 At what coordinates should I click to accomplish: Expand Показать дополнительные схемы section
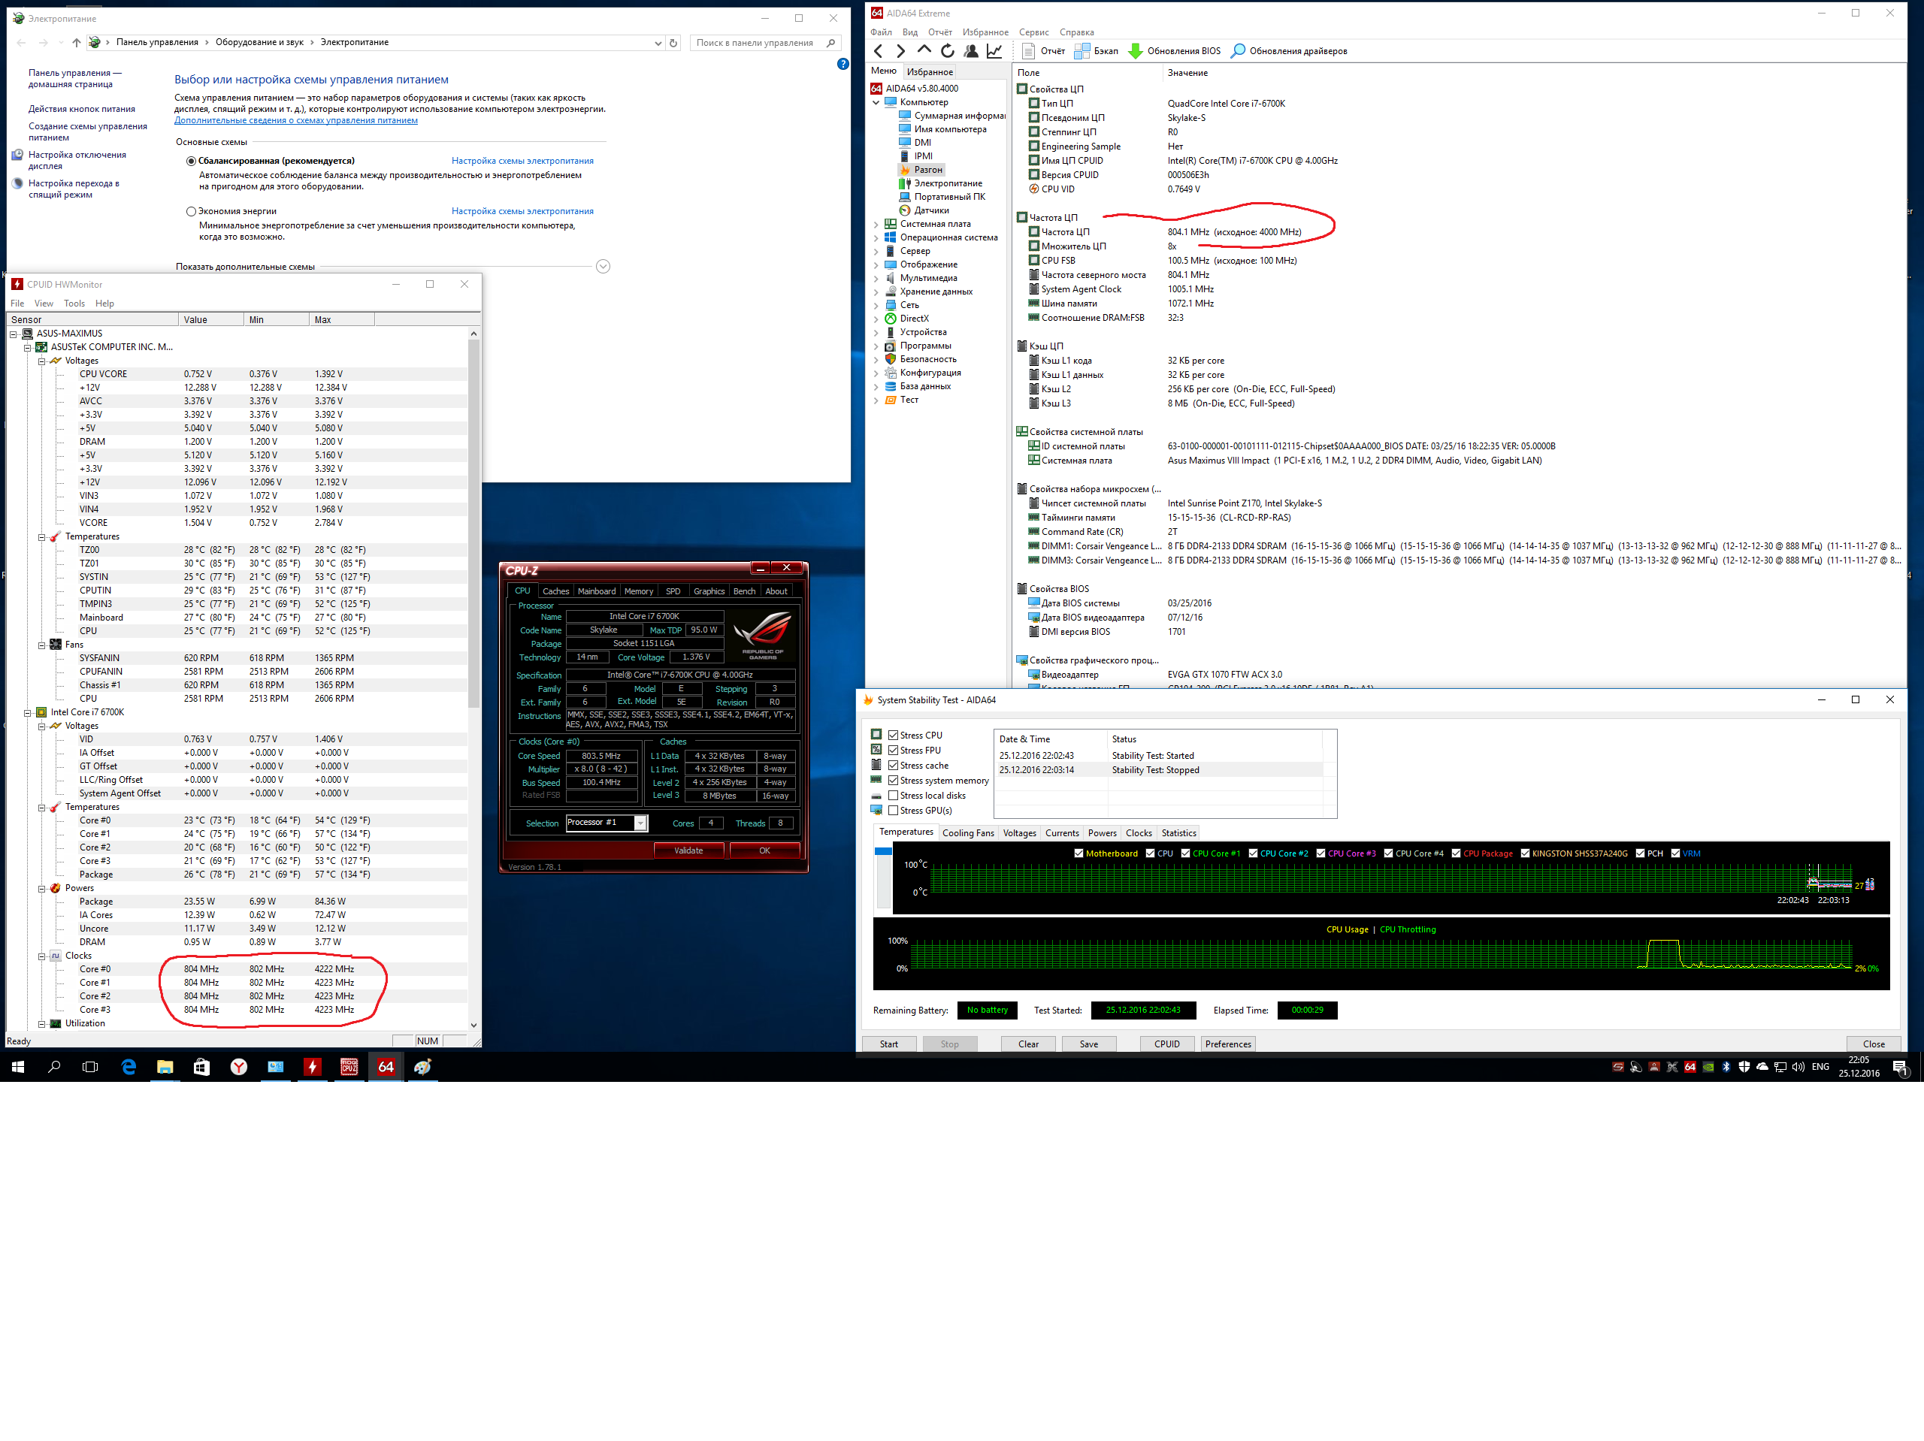[x=603, y=267]
